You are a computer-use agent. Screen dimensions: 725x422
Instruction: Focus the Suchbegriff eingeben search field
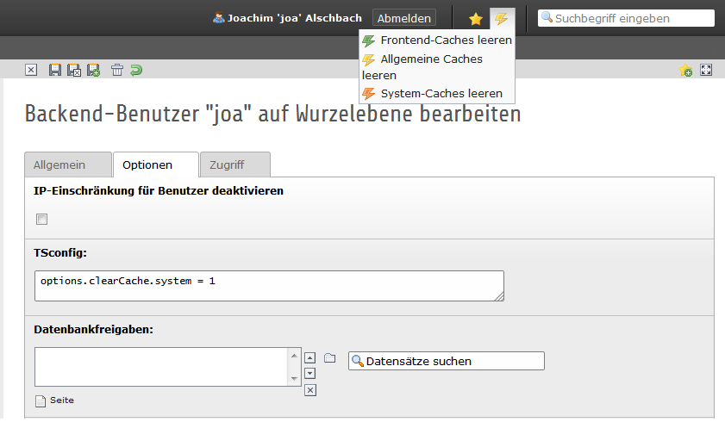click(626, 18)
